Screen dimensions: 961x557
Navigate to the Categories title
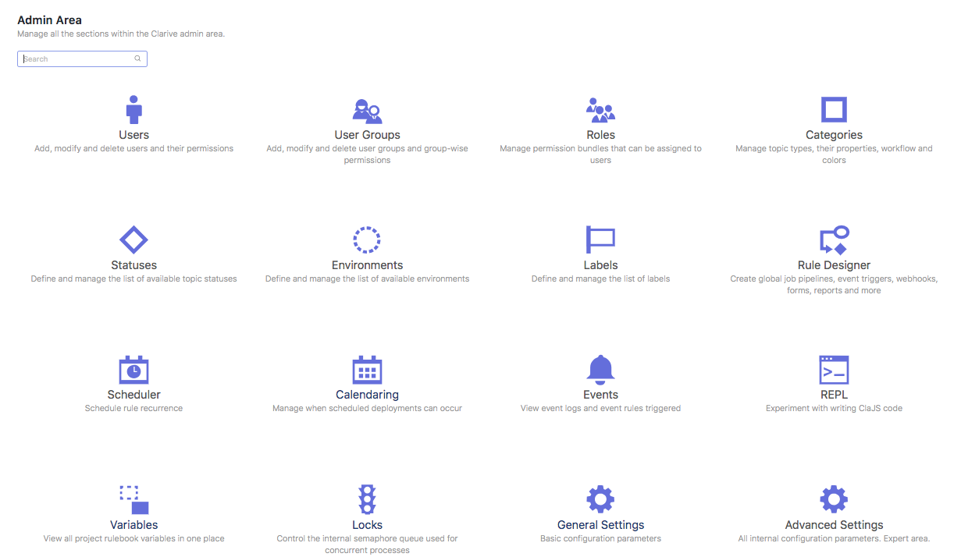(x=834, y=135)
